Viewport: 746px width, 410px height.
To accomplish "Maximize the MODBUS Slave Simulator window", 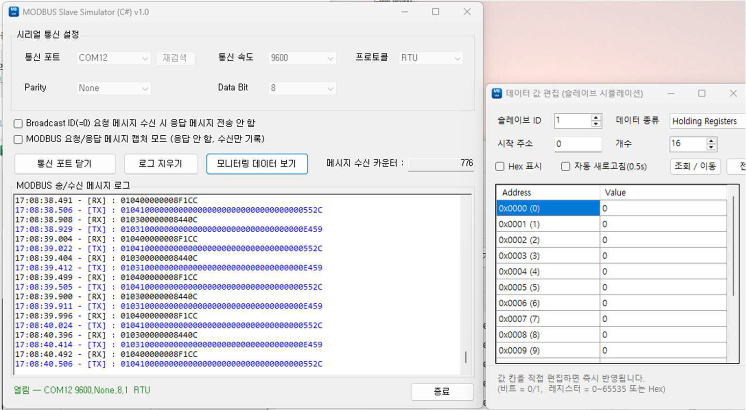I will [x=435, y=12].
